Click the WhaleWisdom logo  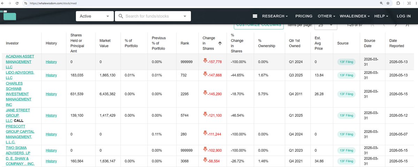(8, 16)
